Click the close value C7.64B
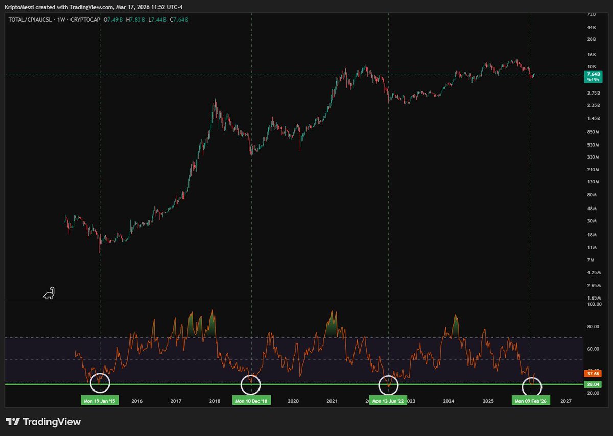 coord(180,20)
